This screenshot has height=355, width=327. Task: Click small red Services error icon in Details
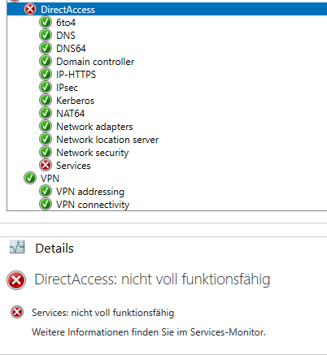coord(17,312)
